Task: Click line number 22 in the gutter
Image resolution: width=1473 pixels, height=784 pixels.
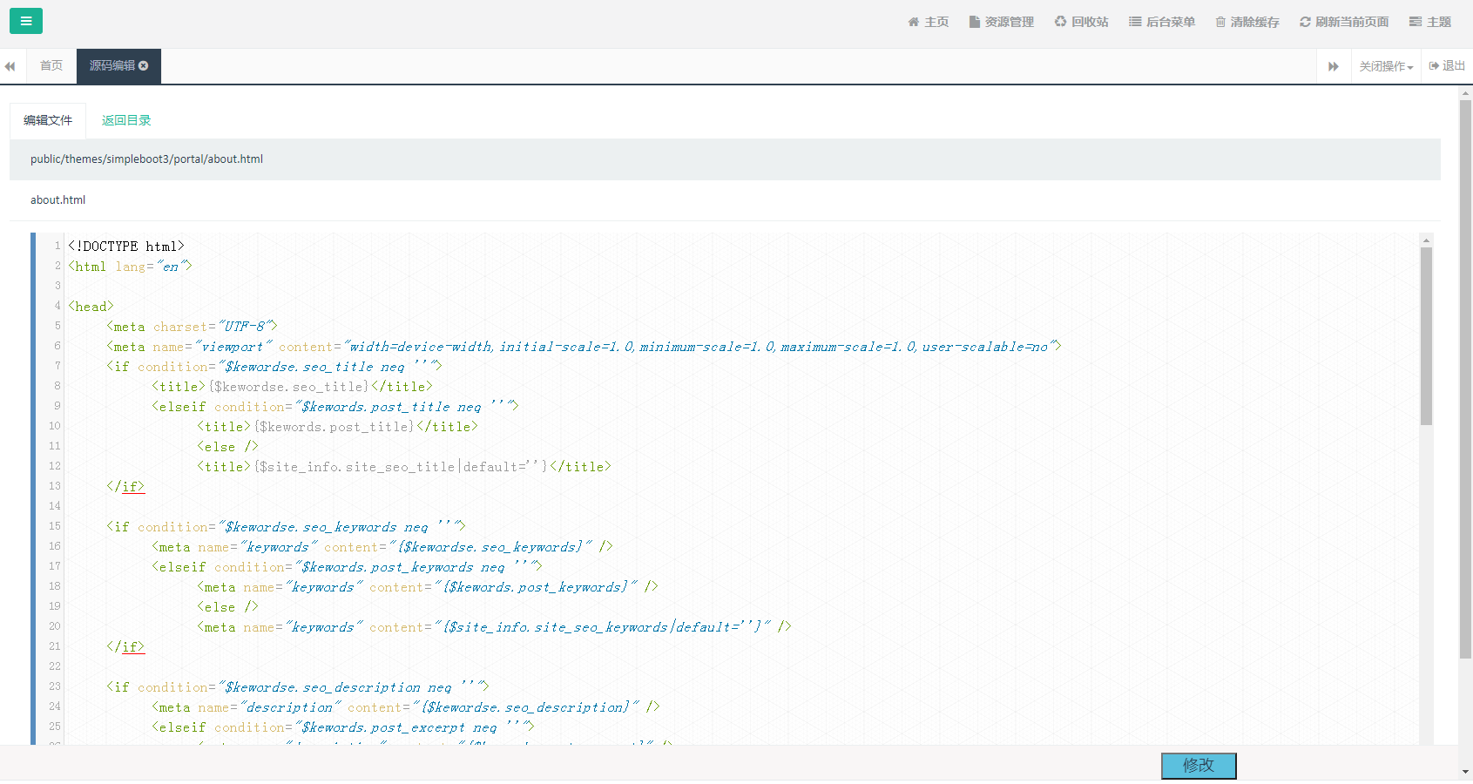Action: pos(55,666)
